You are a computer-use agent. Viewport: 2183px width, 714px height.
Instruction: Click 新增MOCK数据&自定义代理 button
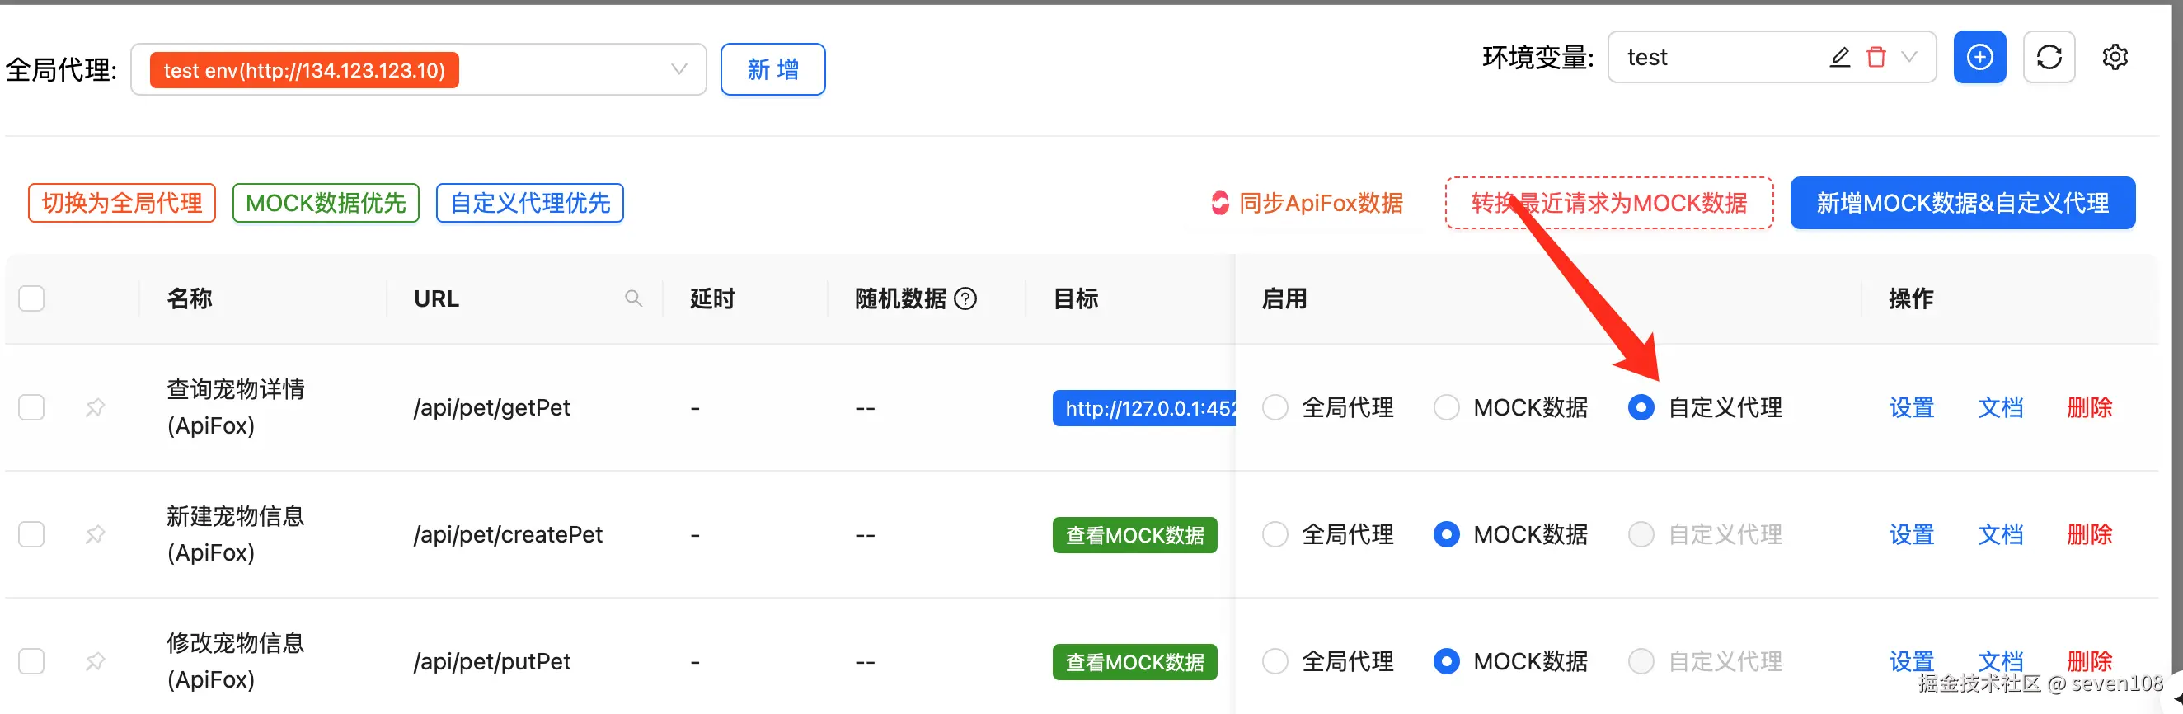pos(1962,203)
